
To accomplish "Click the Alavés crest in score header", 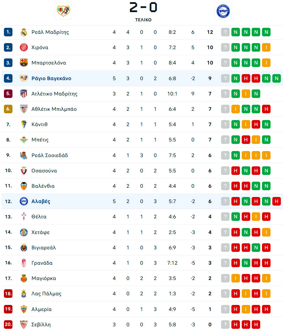I will click(x=223, y=11).
